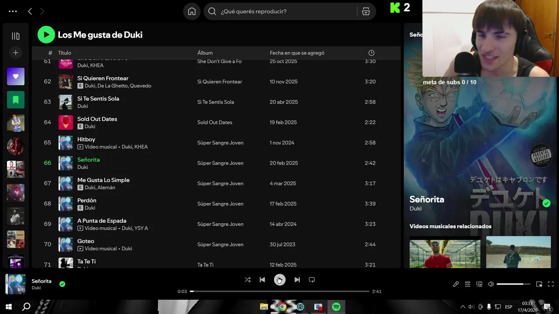This screenshot has height=314, width=559.
Task: Open artist Alemán under Me Gusta Lo Simple
Action: (107, 188)
